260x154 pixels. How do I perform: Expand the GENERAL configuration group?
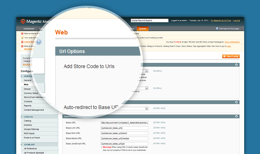(x=22, y=76)
